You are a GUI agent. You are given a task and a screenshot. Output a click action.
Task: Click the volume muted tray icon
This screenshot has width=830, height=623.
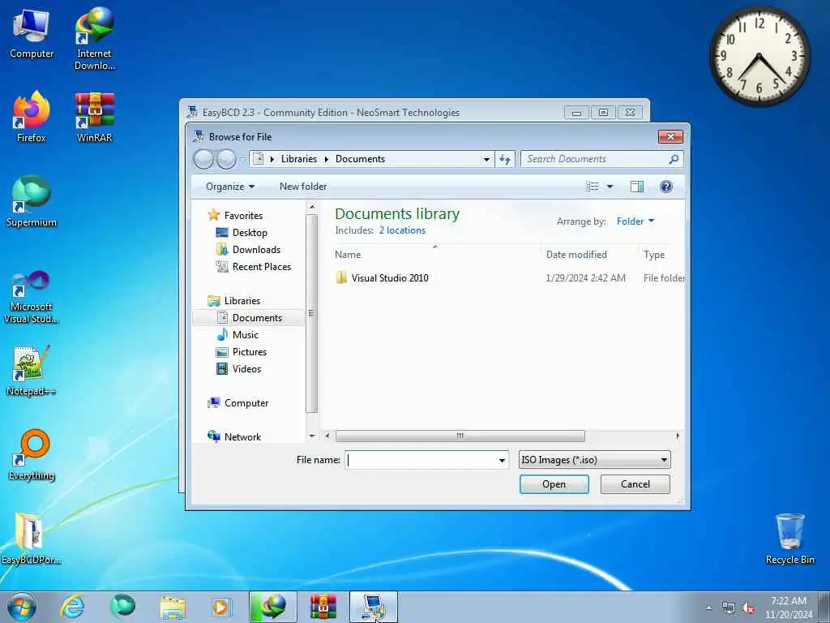pos(748,608)
